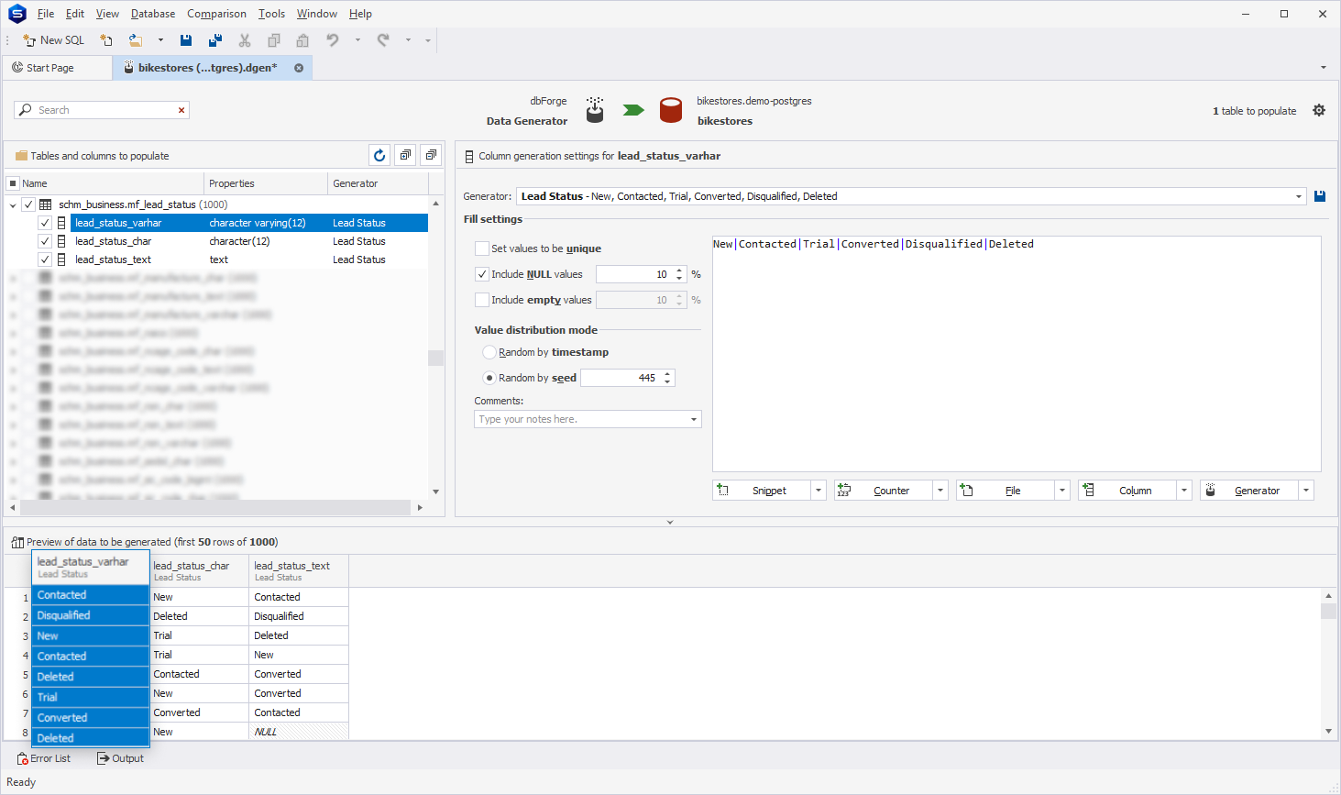
Task: Open settings gear icon near tables to populate
Action: point(1319,110)
